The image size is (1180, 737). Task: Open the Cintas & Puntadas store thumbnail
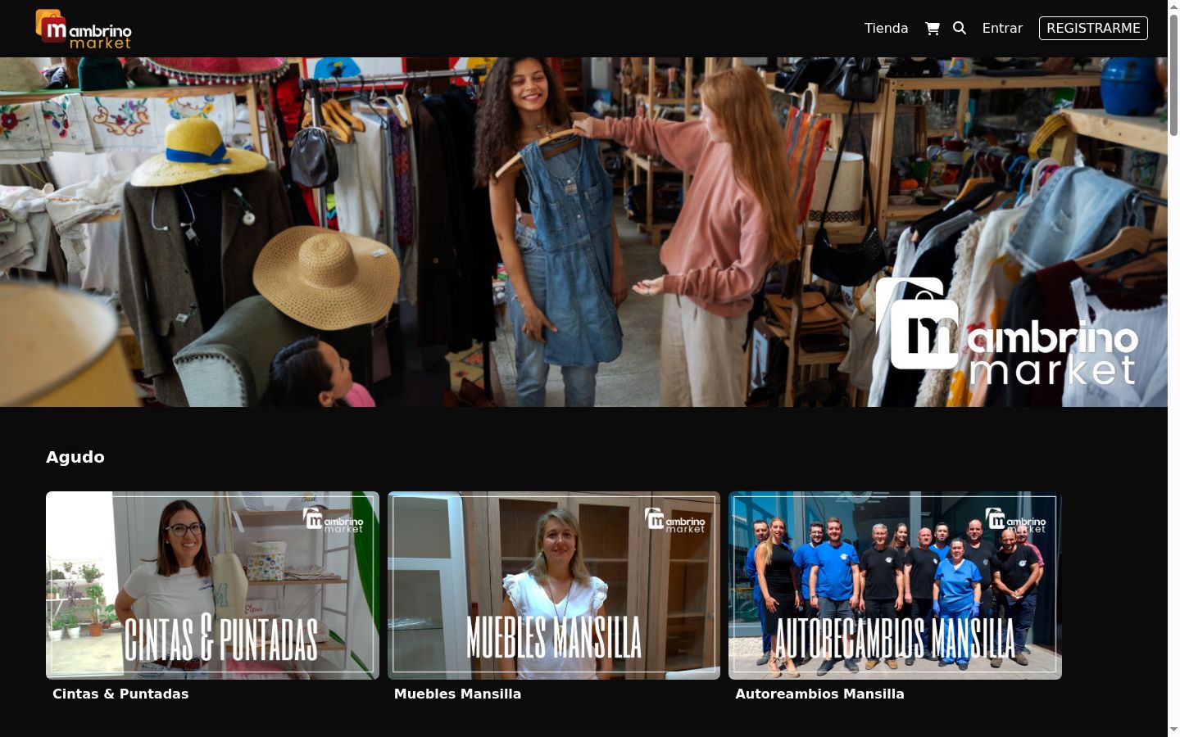[x=212, y=586]
